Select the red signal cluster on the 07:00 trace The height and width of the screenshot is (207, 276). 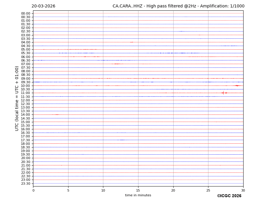point(117,64)
